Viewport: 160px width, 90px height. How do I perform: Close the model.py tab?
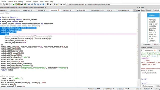(x=58, y=10)
